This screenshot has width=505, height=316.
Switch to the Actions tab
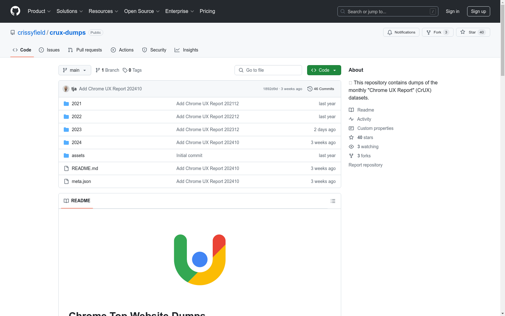click(x=122, y=50)
